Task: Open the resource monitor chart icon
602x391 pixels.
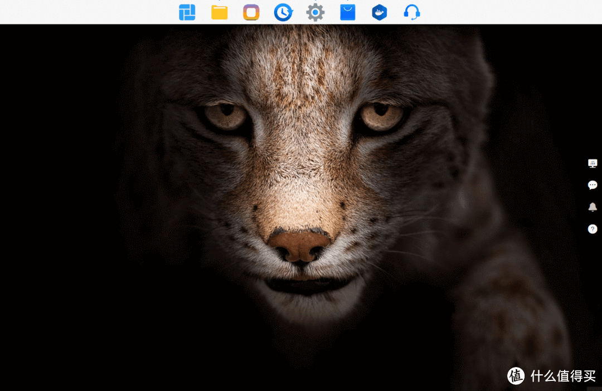Action: coord(593,163)
